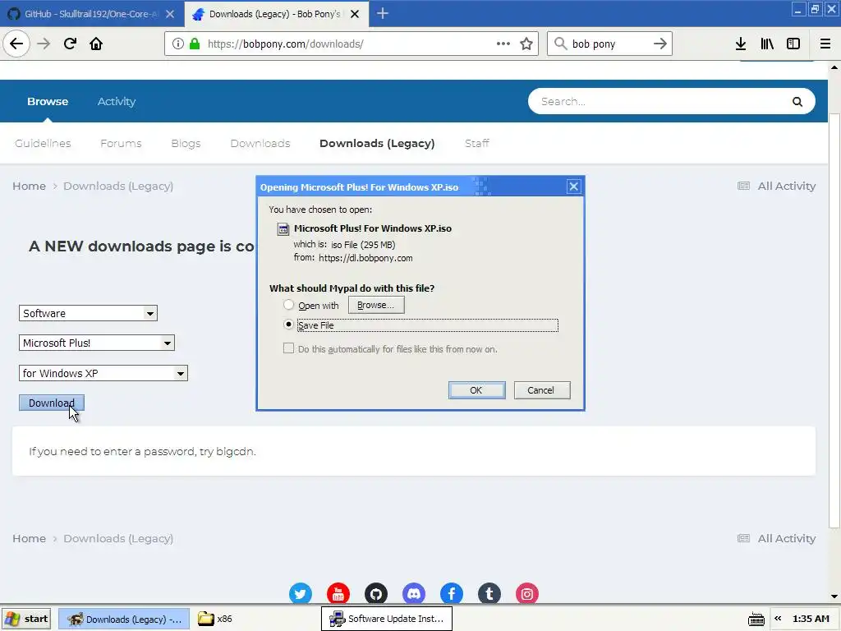Screen dimensions: 841x631
Task: Click the https://dl.bobpony.com source text
Action: click(365, 258)
